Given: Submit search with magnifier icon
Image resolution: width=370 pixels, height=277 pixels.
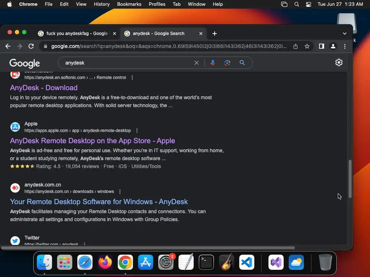Looking at the screenshot, I should [x=242, y=63].
